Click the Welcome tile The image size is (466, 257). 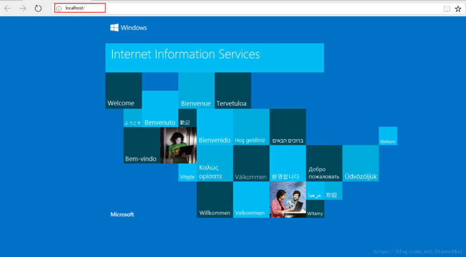[x=123, y=91]
